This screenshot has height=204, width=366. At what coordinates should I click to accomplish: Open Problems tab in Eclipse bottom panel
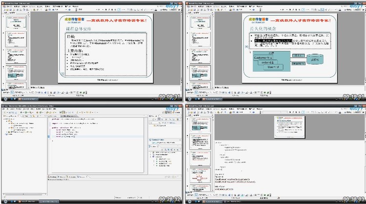(52, 177)
